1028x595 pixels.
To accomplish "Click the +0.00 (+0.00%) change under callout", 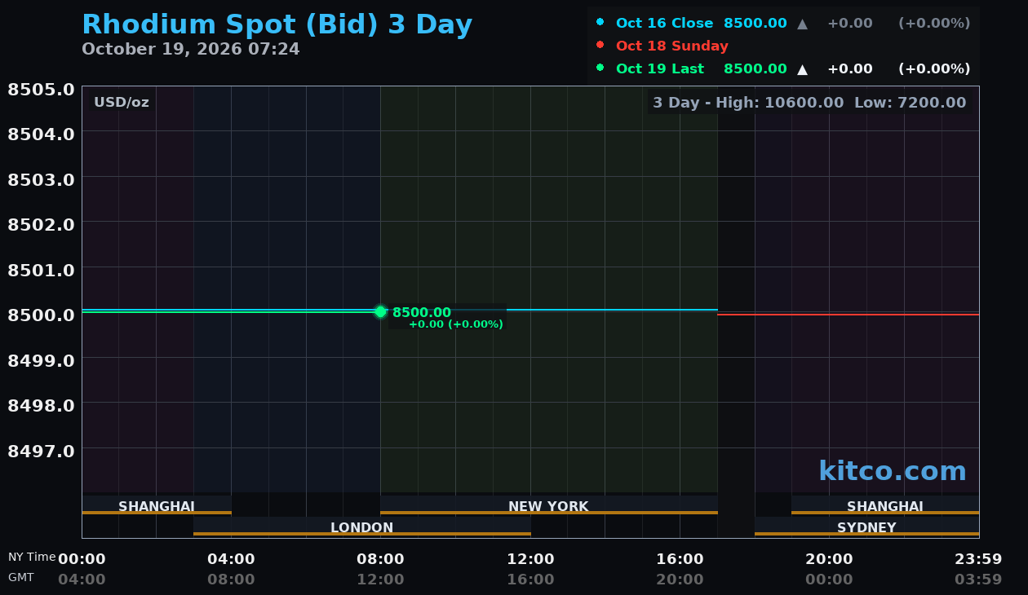I will point(455,324).
